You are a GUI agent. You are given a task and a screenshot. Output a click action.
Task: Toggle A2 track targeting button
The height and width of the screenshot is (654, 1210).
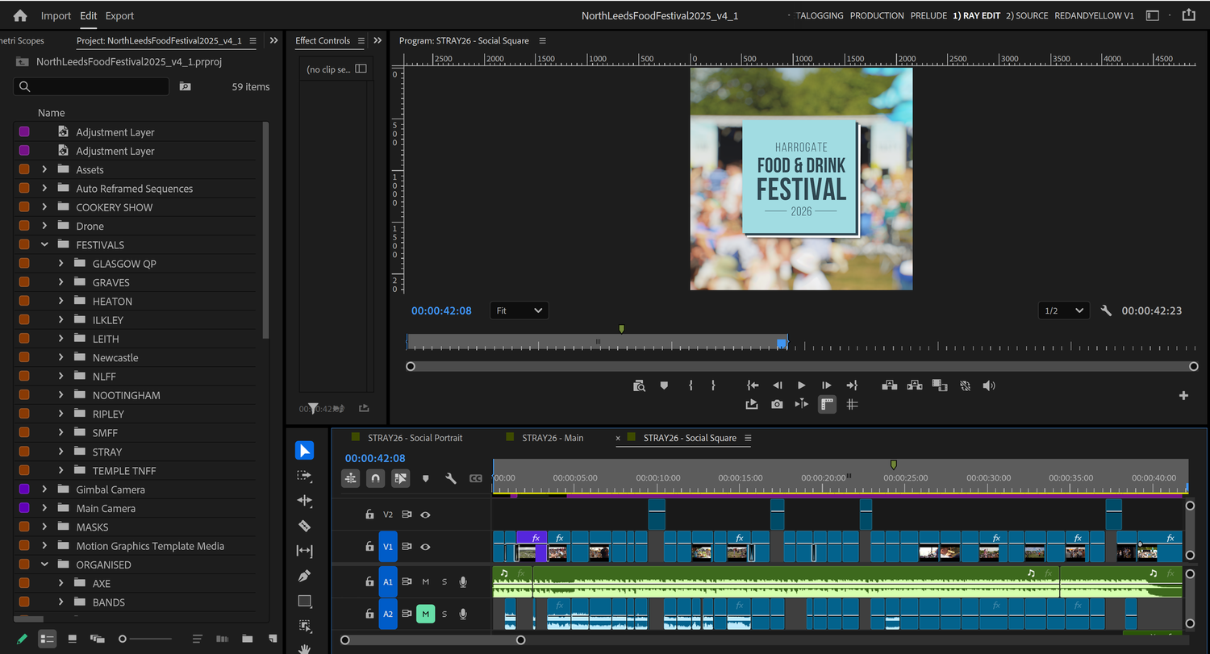[x=388, y=614]
